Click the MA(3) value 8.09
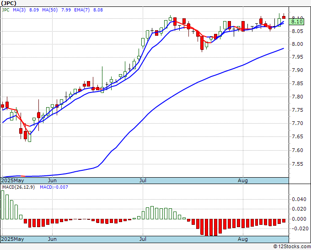The image size is (311, 250). 34,10
